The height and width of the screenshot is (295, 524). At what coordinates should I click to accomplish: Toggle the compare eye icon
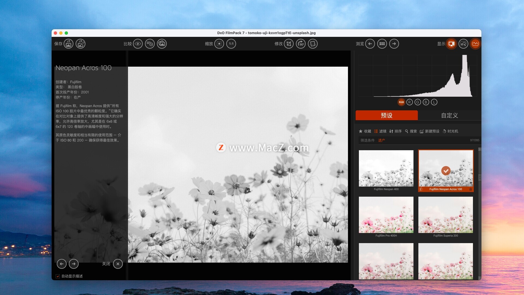(x=138, y=44)
